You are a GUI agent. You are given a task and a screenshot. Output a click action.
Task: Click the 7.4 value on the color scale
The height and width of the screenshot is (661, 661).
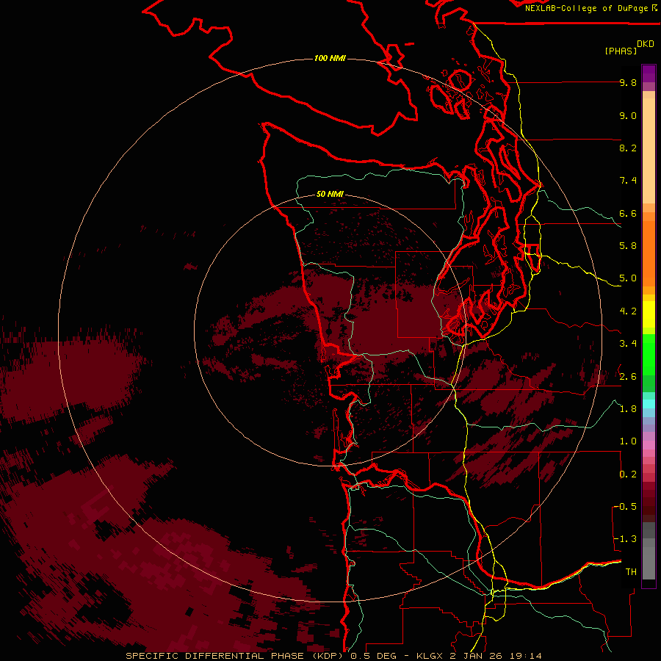coord(628,181)
